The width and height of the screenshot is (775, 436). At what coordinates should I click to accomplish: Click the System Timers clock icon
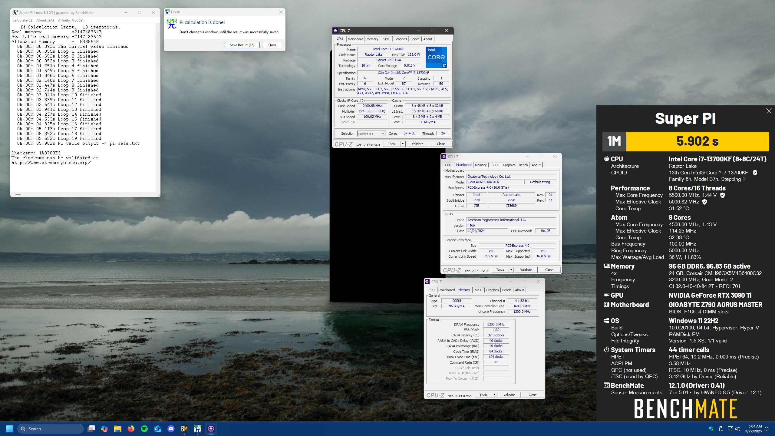pos(607,350)
